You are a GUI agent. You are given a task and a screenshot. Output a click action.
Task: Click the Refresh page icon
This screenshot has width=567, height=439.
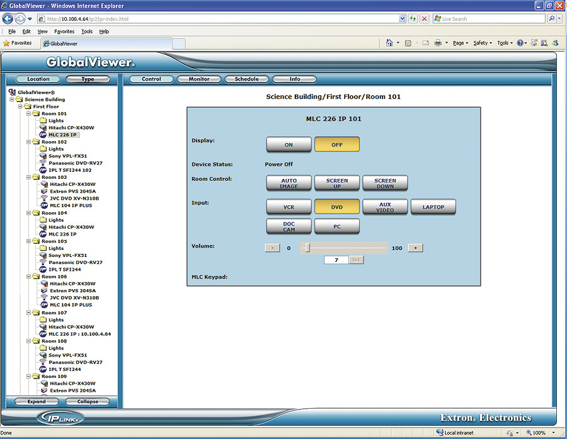413,19
